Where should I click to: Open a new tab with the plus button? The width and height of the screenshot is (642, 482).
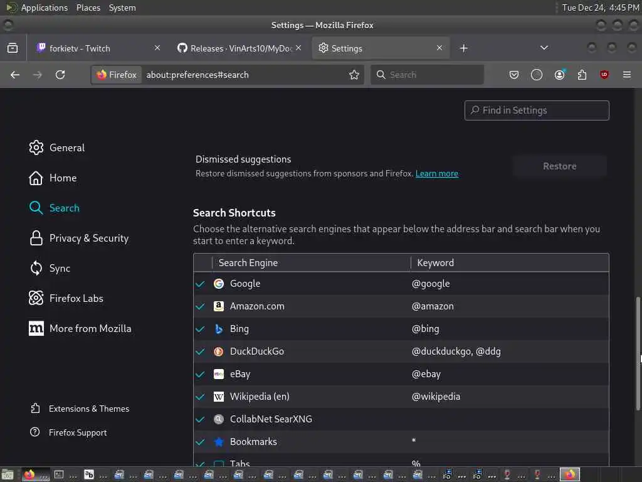pyautogui.click(x=463, y=48)
